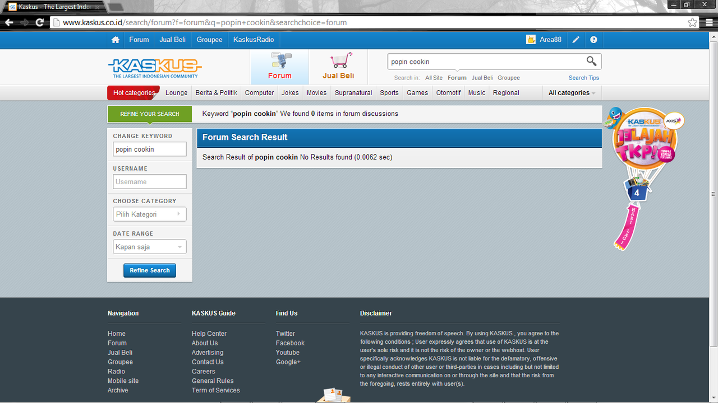Open the Pilih Kategori category selector

[150, 214]
